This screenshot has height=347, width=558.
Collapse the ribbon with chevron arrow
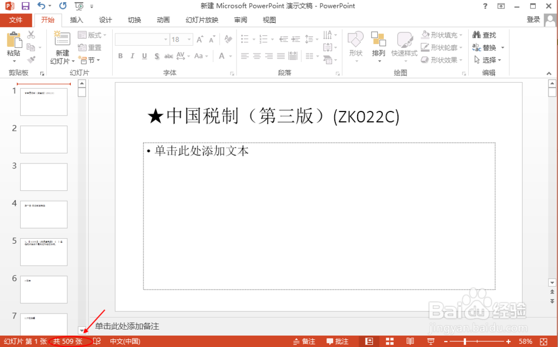549,73
